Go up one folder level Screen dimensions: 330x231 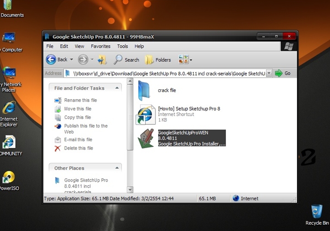tap(102, 59)
